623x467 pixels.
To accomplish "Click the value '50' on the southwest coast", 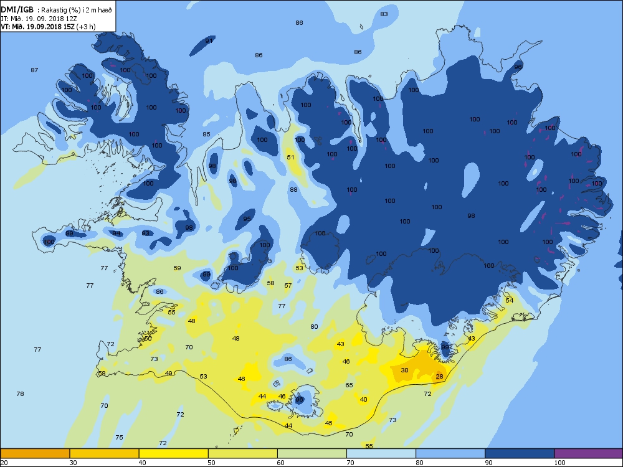I will click(x=148, y=339).
